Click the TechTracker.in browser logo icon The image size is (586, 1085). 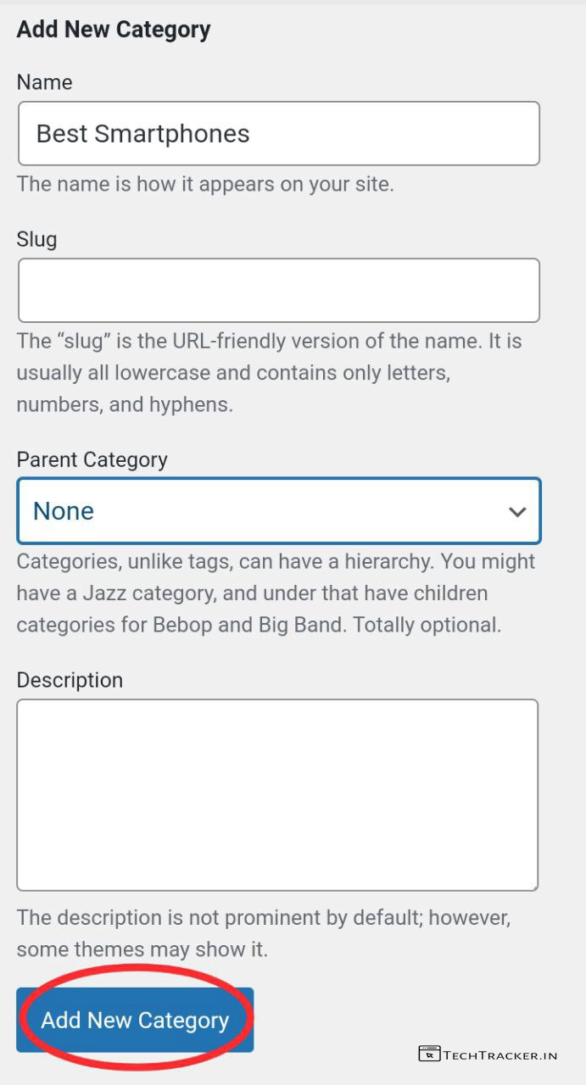click(x=429, y=1054)
